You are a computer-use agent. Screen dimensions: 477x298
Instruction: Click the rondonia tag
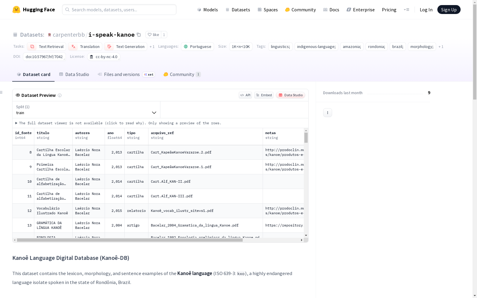tap(377, 46)
